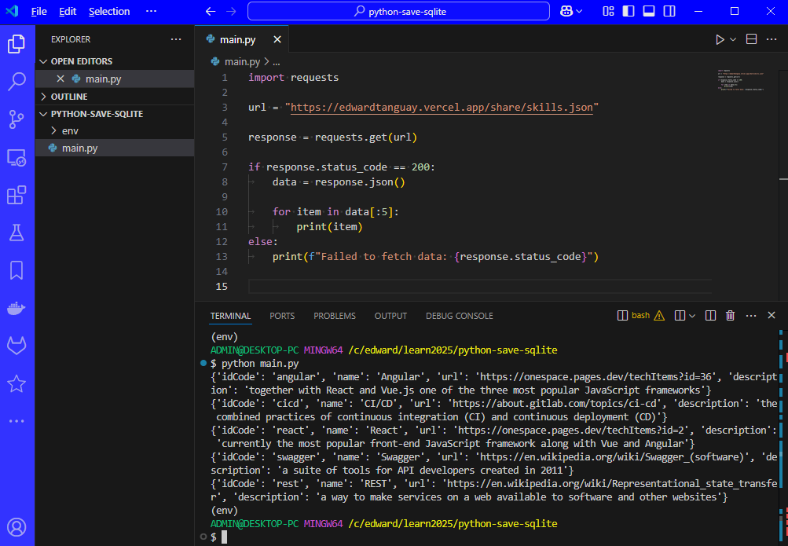Image resolution: width=788 pixels, height=546 pixels.
Task: Expand the env folder in Explorer
Action: pyautogui.click(x=69, y=130)
